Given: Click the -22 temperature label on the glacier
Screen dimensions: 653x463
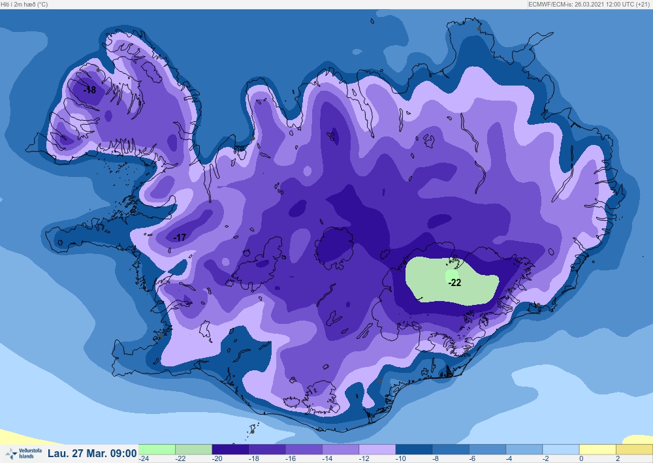Looking at the screenshot, I should 454,283.
